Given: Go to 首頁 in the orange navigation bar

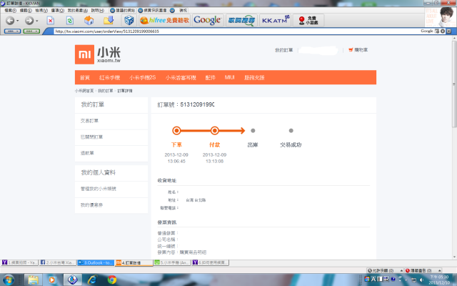Looking at the screenshot, I should click(85, 78).
